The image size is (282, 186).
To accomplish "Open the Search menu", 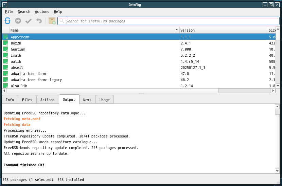I will point(24,12).
